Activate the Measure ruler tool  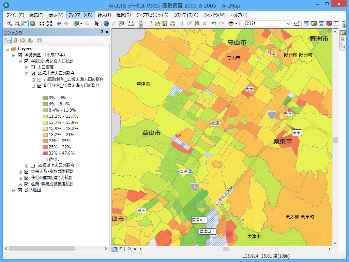[131, 24]
